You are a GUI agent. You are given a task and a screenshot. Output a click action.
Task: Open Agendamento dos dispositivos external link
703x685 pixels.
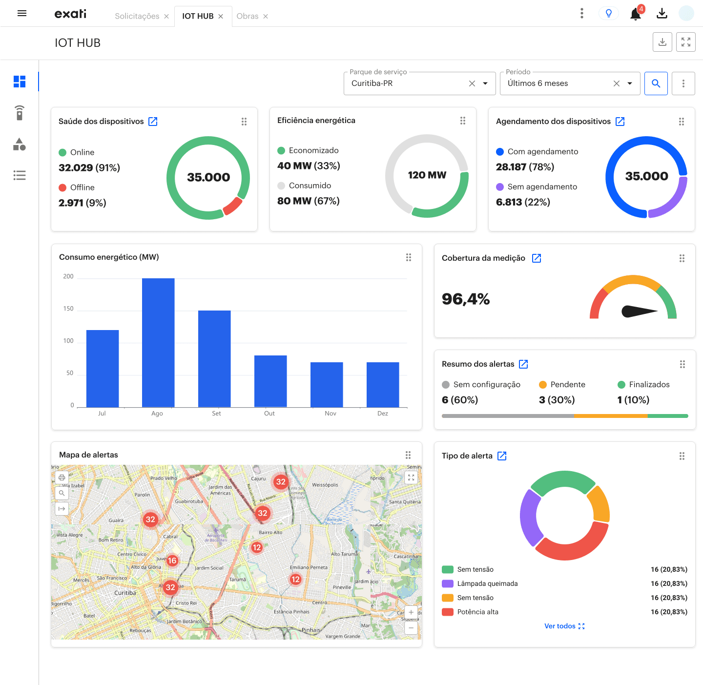pyautogui.click(x=620, y=122)
